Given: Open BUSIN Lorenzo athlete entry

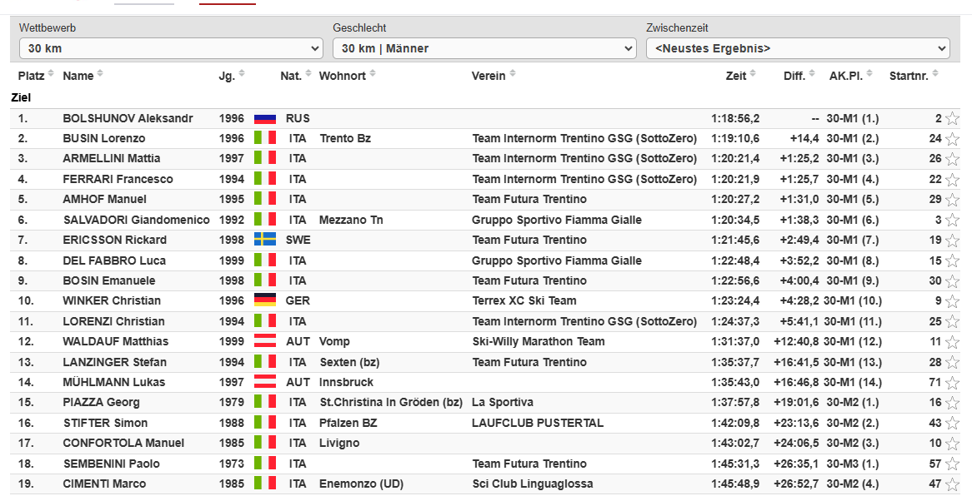Looking at the screenshot, I should [x=104, y=138].
